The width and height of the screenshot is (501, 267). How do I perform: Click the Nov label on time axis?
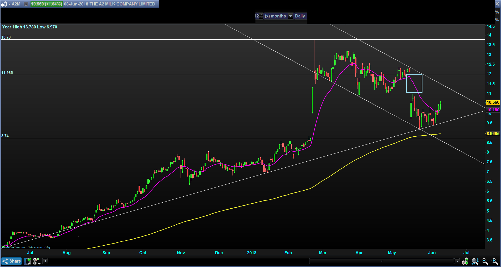[181, 253]
